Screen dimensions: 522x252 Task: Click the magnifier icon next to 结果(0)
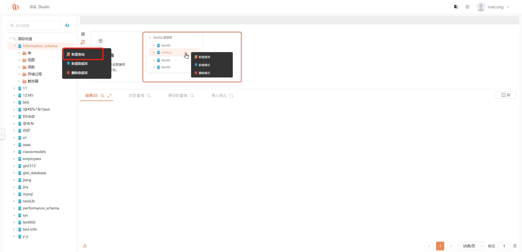click(102, 95)
